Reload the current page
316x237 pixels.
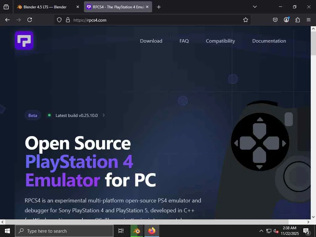(30, 20)
